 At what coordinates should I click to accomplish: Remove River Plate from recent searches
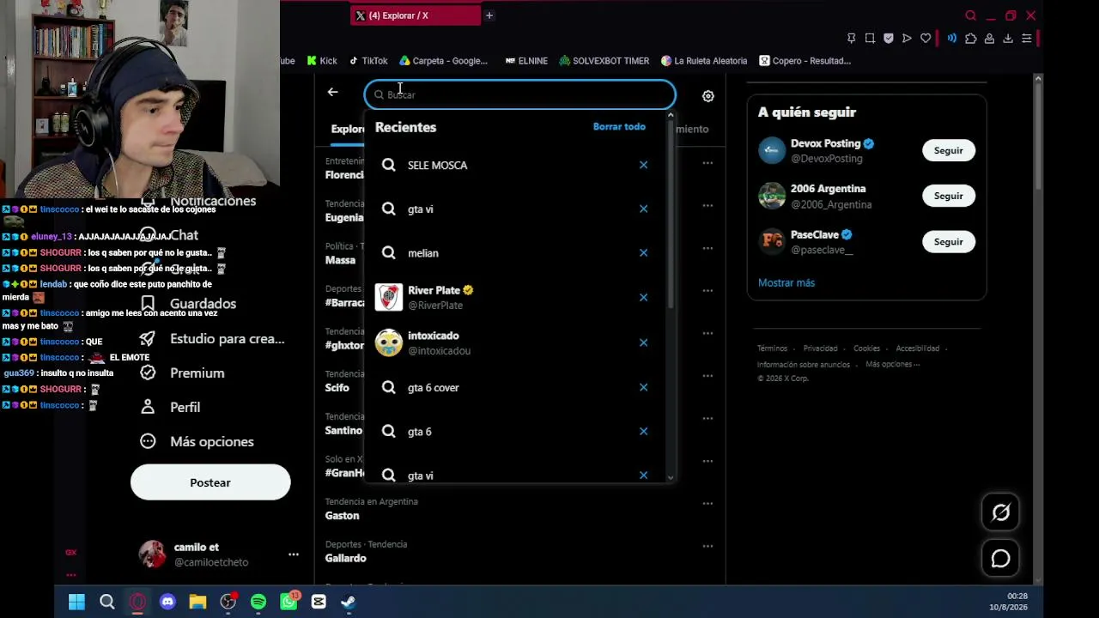pos(643,297)
